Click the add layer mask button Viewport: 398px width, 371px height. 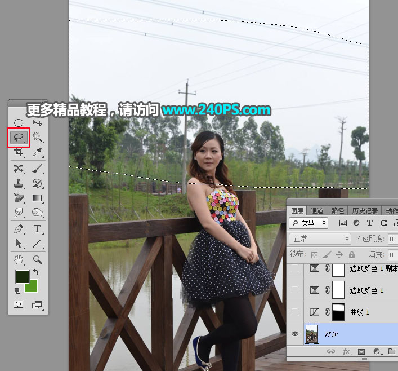click(361, 352)
